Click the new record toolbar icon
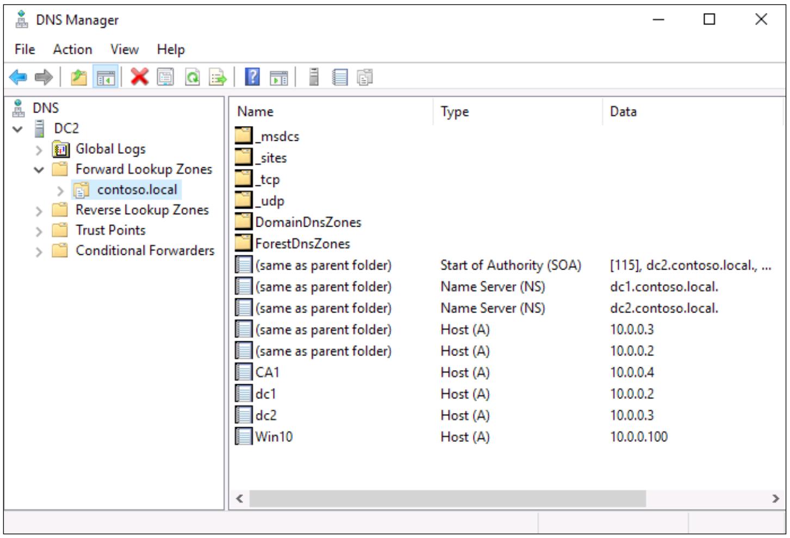This screenshot has height=538, width=790. [x=340, y=77]
